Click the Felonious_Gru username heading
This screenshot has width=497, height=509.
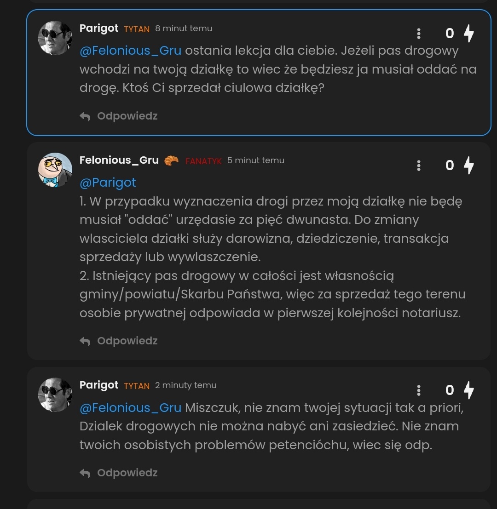119,160
